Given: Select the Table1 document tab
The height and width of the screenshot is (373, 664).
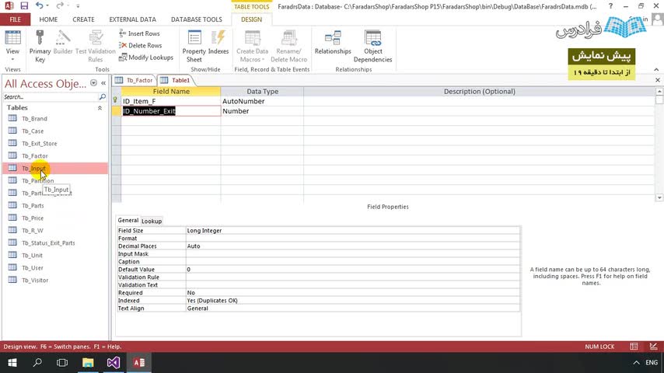Looking at the screenshot, I should point(176,80).
